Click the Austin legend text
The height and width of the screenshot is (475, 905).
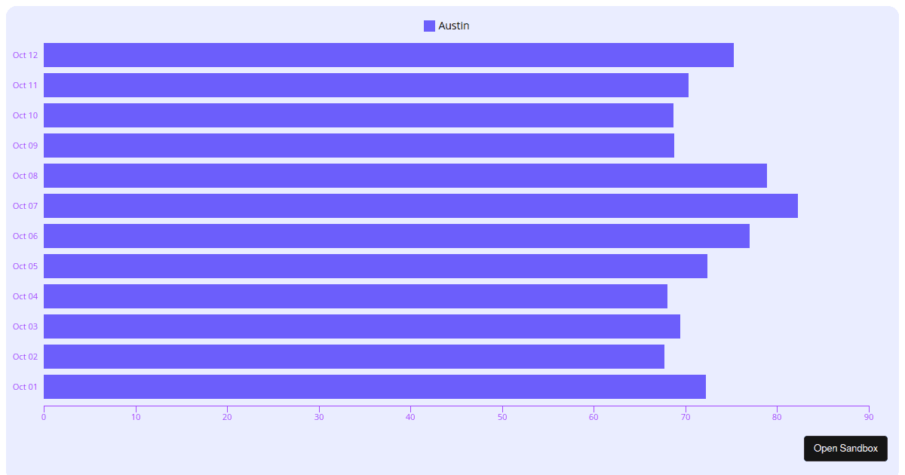[452, 25]
